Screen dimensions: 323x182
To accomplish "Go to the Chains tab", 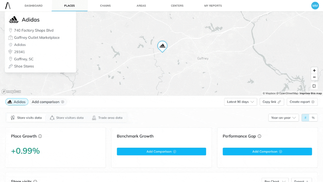I will [x=105, y=6].
